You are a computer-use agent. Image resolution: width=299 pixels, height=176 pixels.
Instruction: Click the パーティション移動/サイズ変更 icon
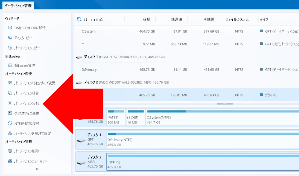(10, 83)
